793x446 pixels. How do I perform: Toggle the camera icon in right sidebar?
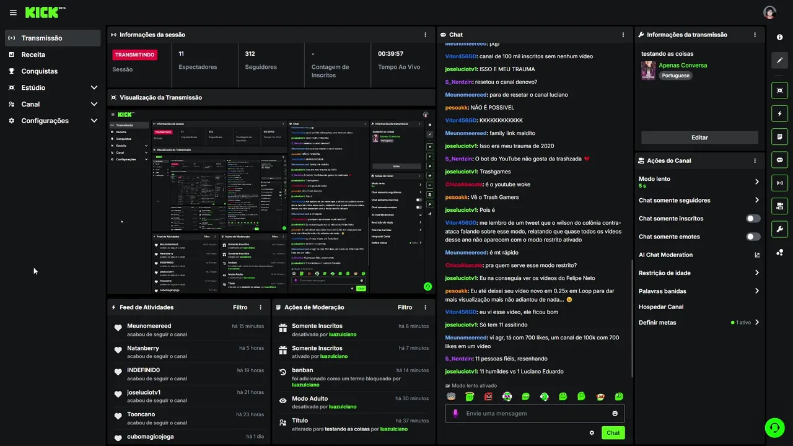779,206
